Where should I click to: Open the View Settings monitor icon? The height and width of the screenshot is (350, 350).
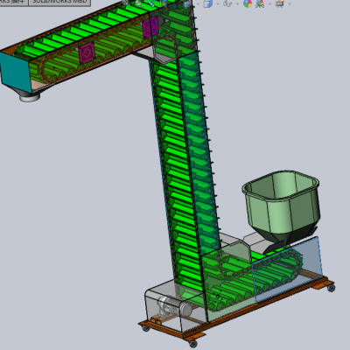click(280, 3)
